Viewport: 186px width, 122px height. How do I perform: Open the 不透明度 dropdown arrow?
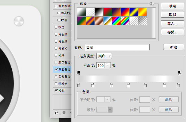[108, 99]
